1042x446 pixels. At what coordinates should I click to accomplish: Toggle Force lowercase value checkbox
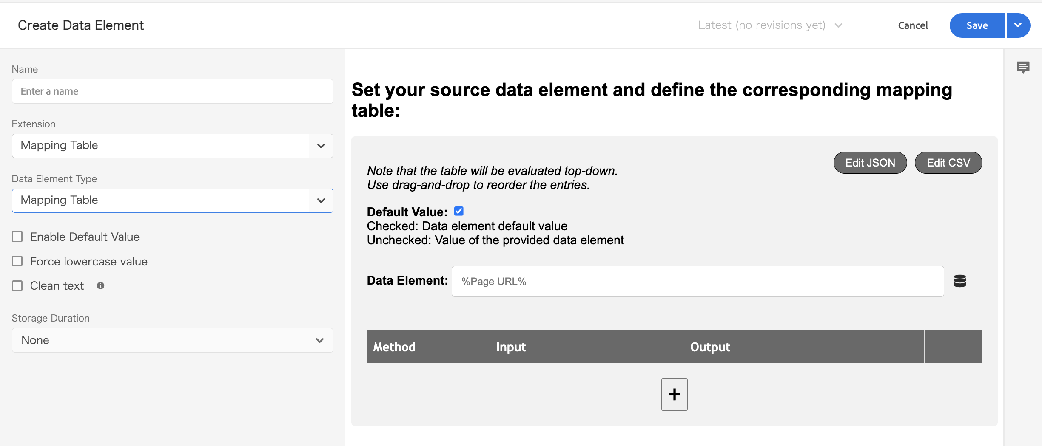(x=17, y=261)
